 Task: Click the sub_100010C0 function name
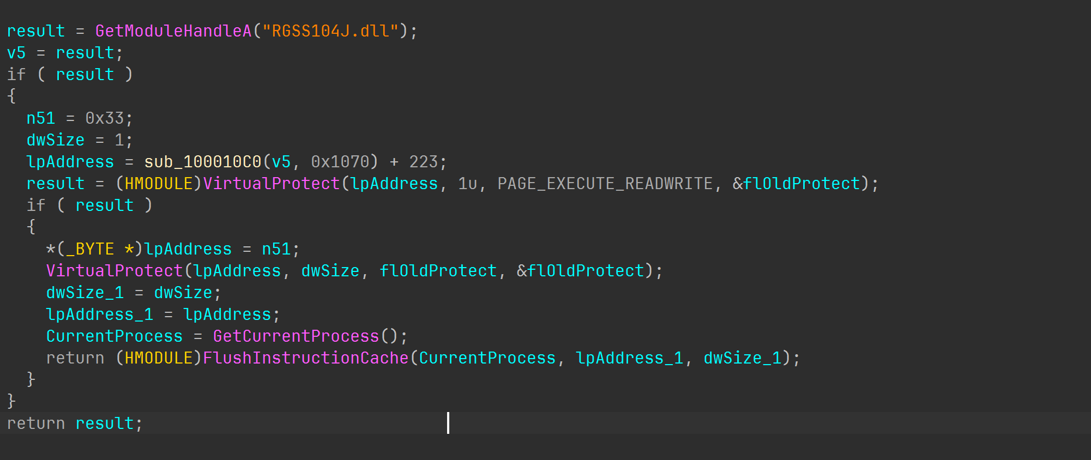pos(203,162)
